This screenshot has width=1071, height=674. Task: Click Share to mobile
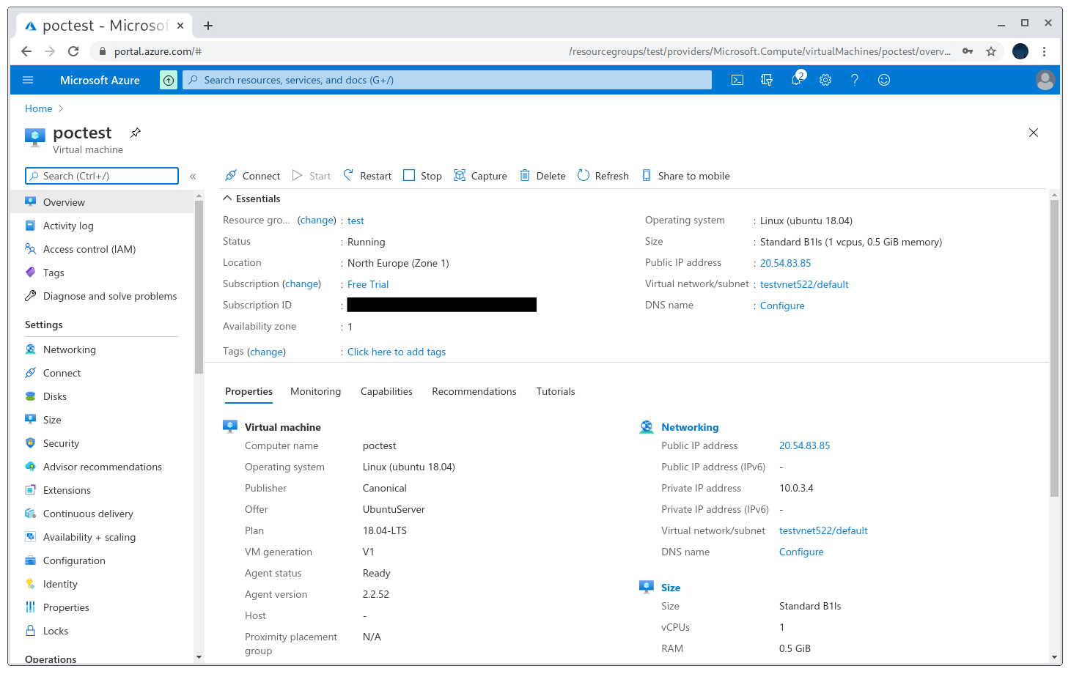[685, 176]
